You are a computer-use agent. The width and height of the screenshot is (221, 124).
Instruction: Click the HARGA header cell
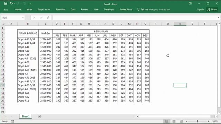pos(46,33)
